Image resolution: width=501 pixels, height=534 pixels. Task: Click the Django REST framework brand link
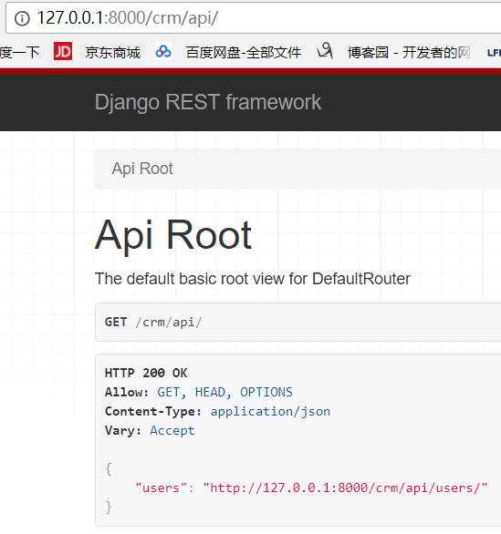[208, 102]
